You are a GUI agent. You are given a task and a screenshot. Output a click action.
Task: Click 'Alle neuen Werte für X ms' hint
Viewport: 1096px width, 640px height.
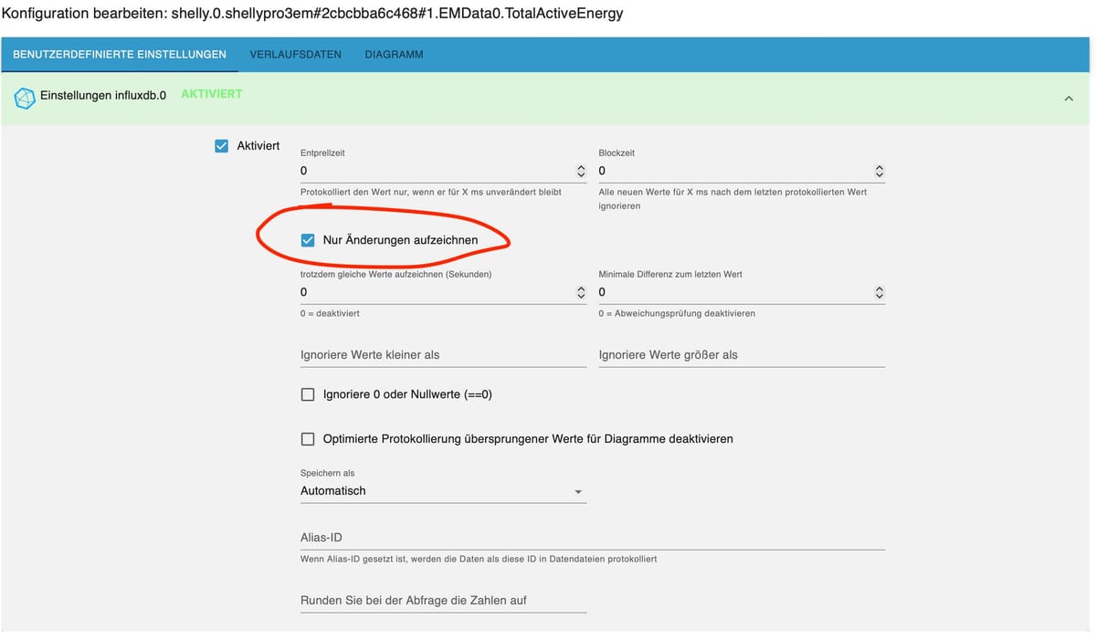pos(732,198)
